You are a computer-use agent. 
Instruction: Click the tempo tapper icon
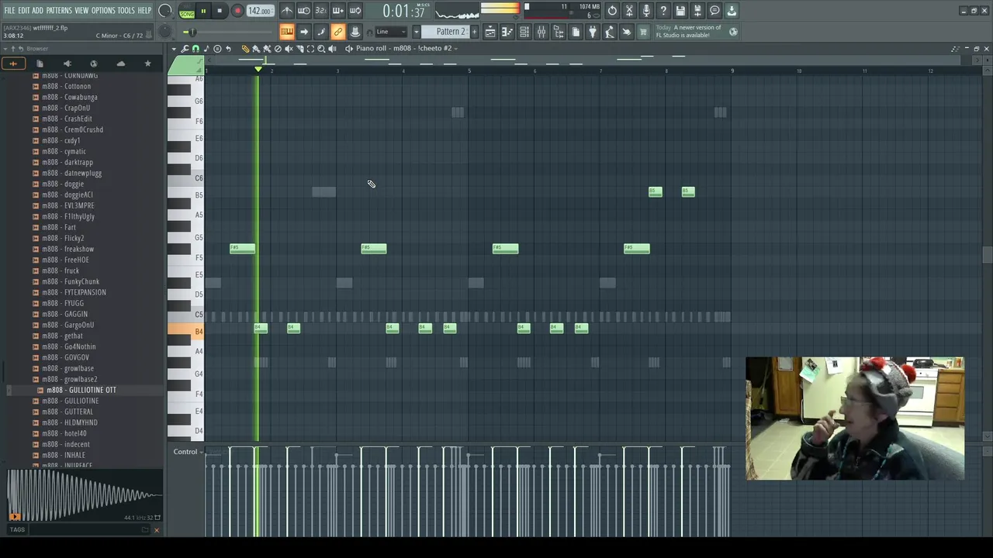coord(610,32)
